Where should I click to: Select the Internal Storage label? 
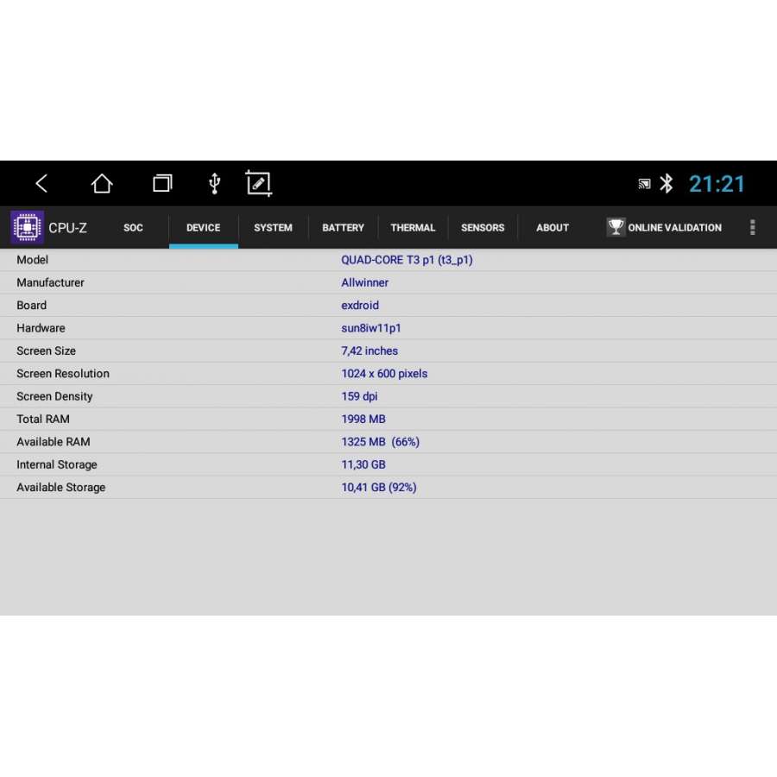pyautogui.click(x=57, y=464)
